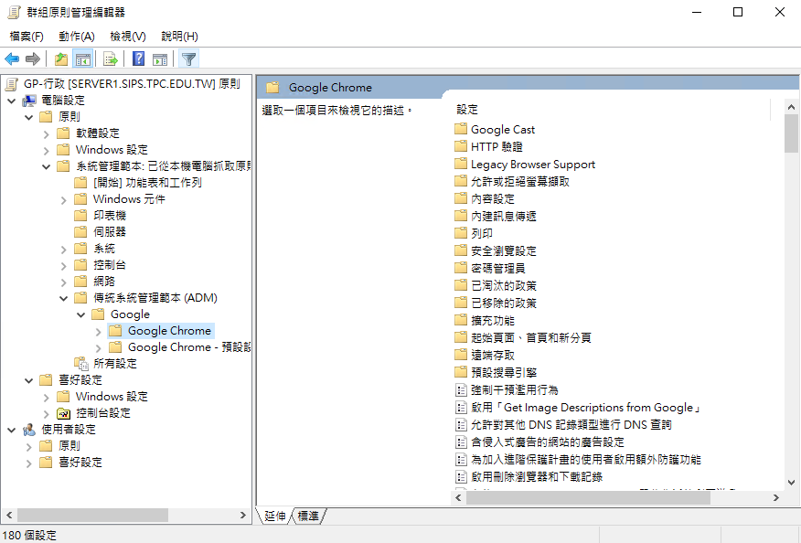Screen dimensions: 801x543
Task: Click the 啟用刪除瀏覽器和下載記錄 setting icon
Action: click(461, 477)
